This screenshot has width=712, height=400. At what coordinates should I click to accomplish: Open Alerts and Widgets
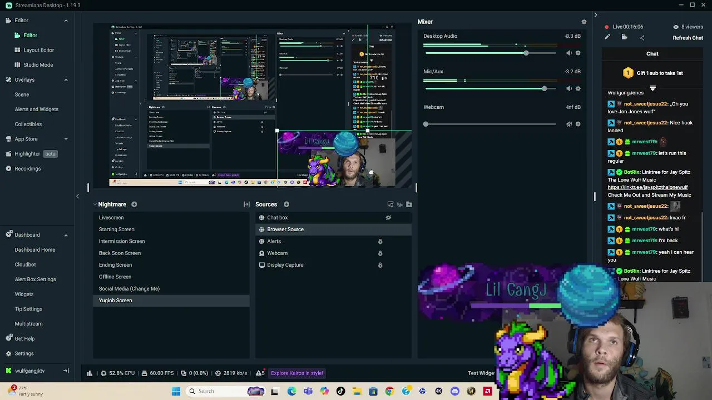(x=36, y=109)
